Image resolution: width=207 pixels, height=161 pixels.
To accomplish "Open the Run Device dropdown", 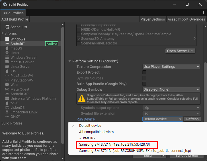I will [x=163, y=119].
